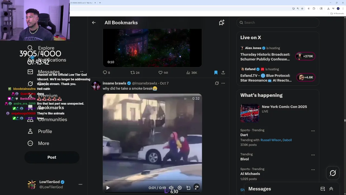The height and width of the screenshot is (195, 346).
Task: Click the New York Comic Con thumbnail
Action: pyautogui.click(x=250, y=113)
